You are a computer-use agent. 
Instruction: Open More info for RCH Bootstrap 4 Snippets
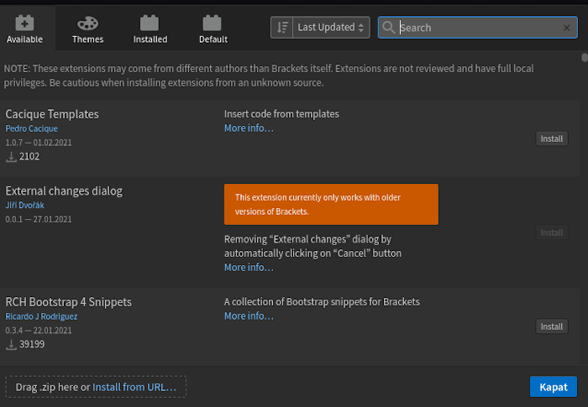click(249, 316)
